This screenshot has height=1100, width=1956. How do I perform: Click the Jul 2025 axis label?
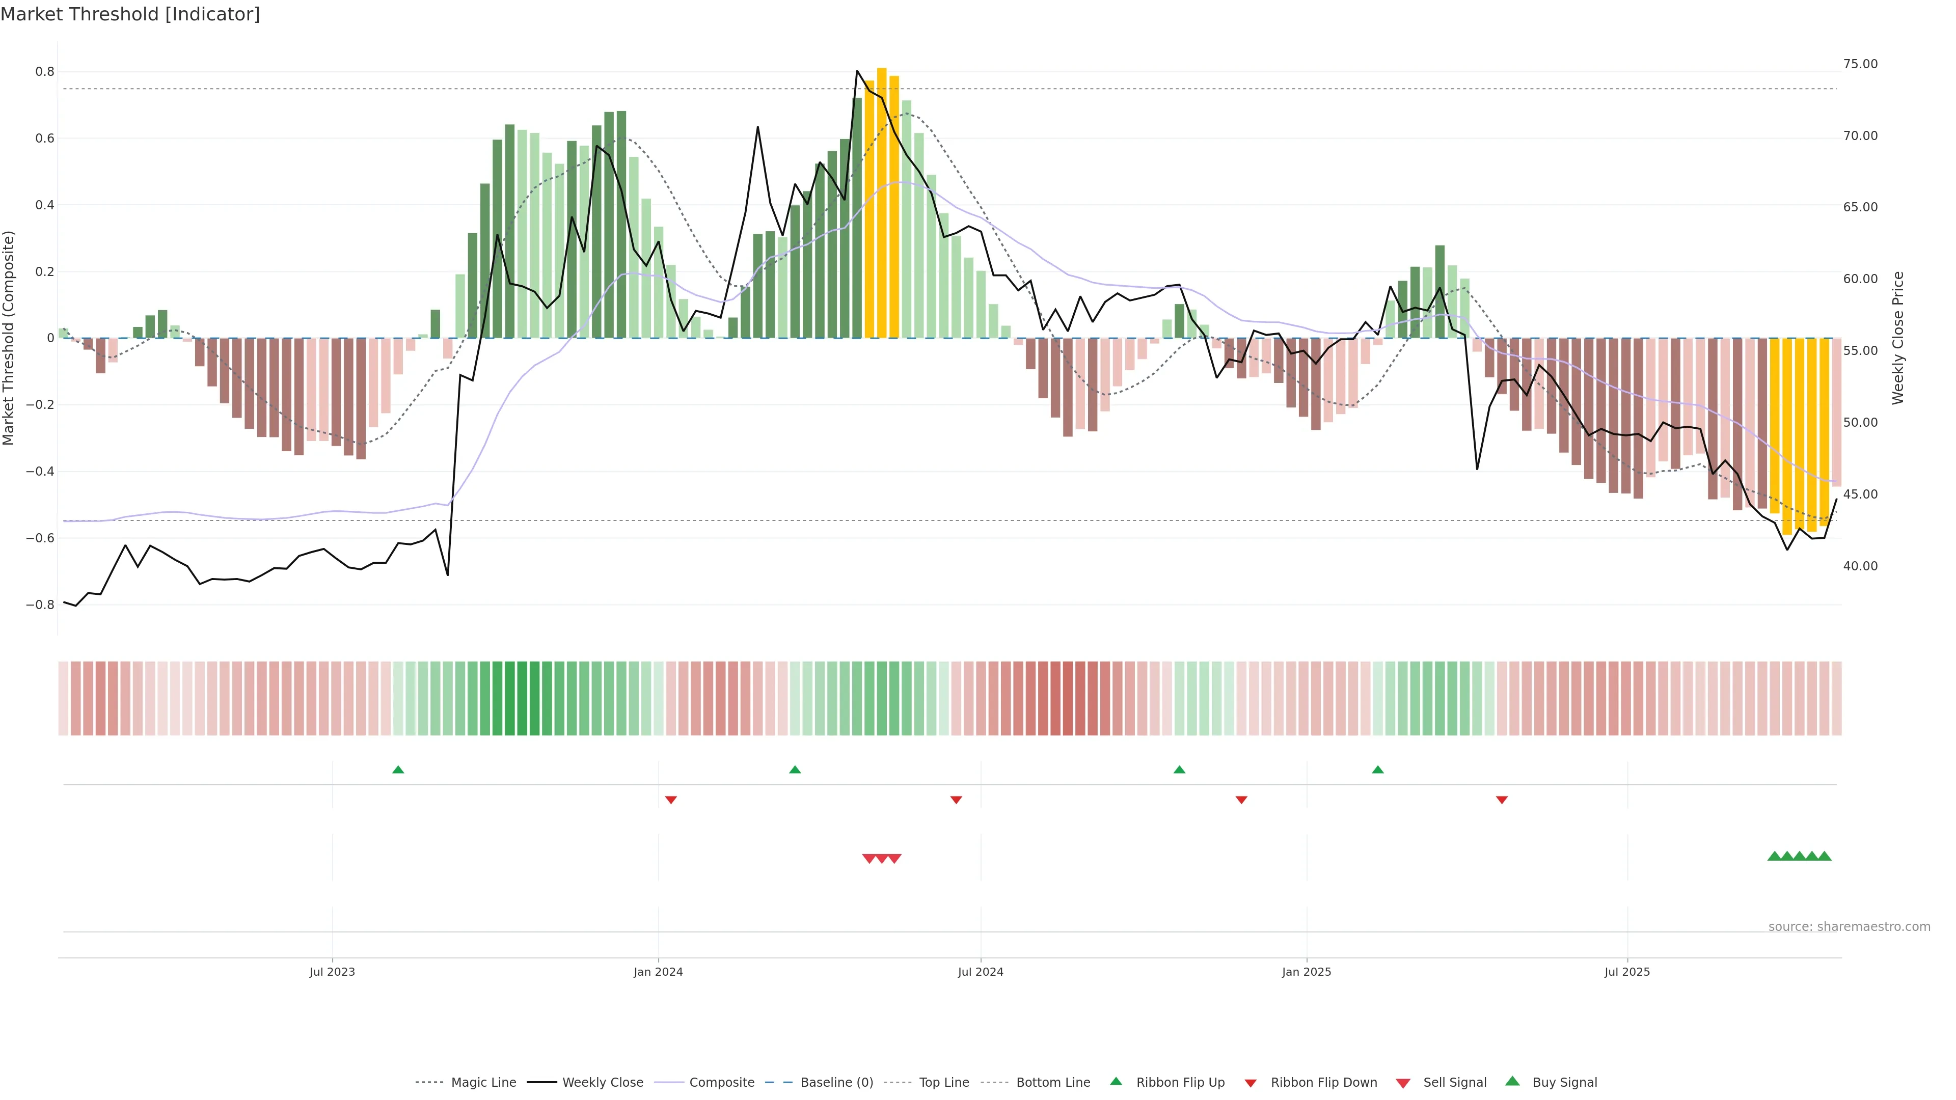1626,972
